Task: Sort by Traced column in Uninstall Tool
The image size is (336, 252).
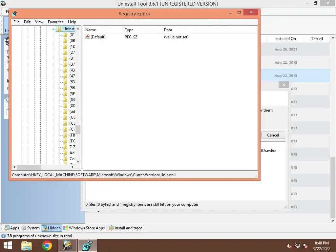Action: (317, 39)
